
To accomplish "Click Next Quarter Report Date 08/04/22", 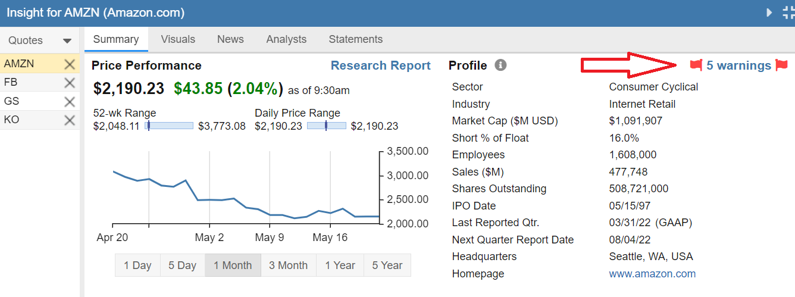I will pyautogui.click(x=630, y=240).
